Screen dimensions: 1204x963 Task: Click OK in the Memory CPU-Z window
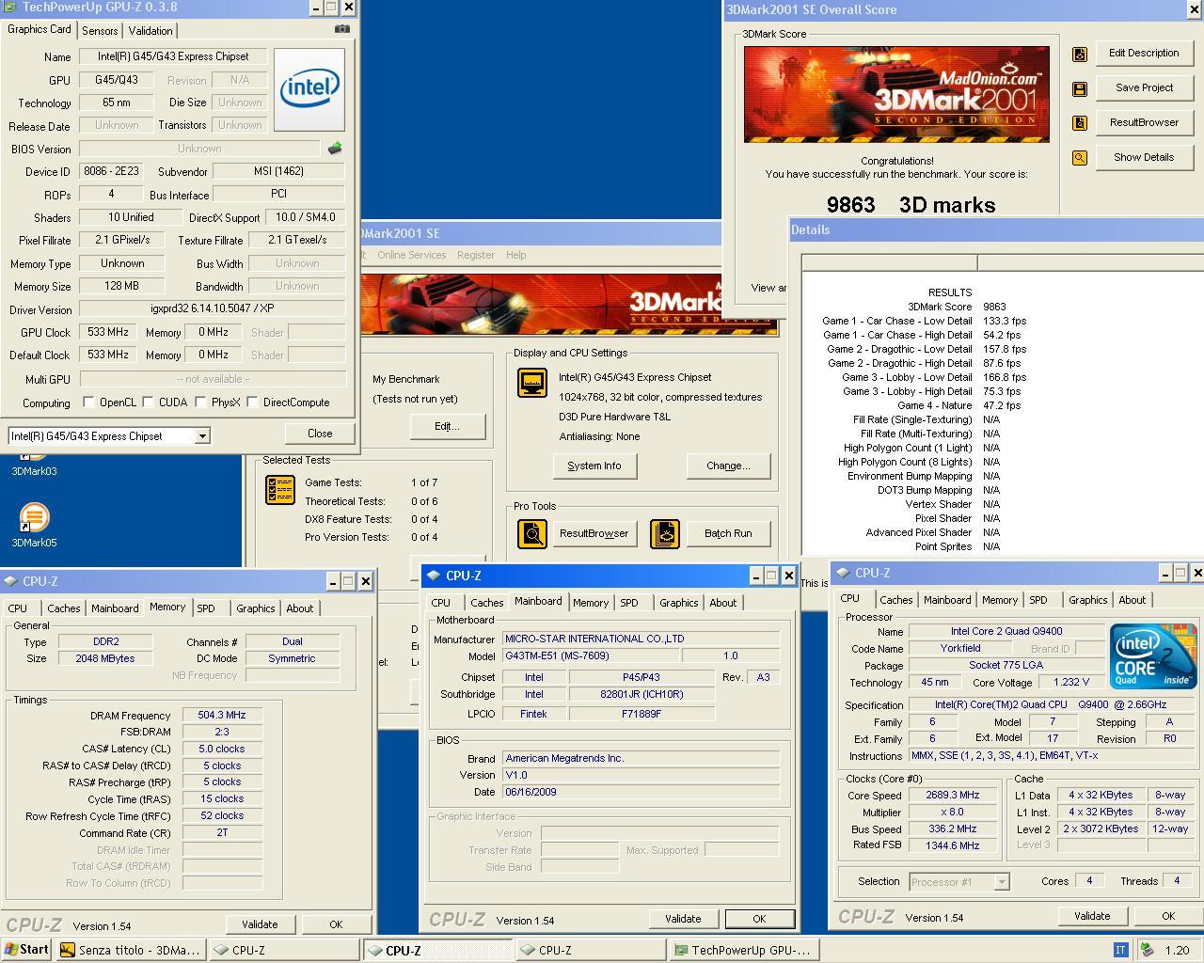[x=336, y=924]
